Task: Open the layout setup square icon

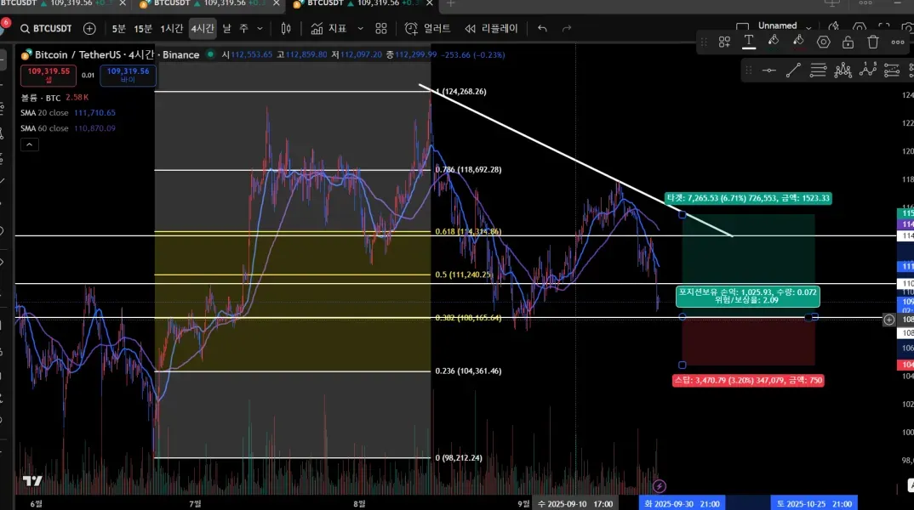Action: tap(742, 27)
